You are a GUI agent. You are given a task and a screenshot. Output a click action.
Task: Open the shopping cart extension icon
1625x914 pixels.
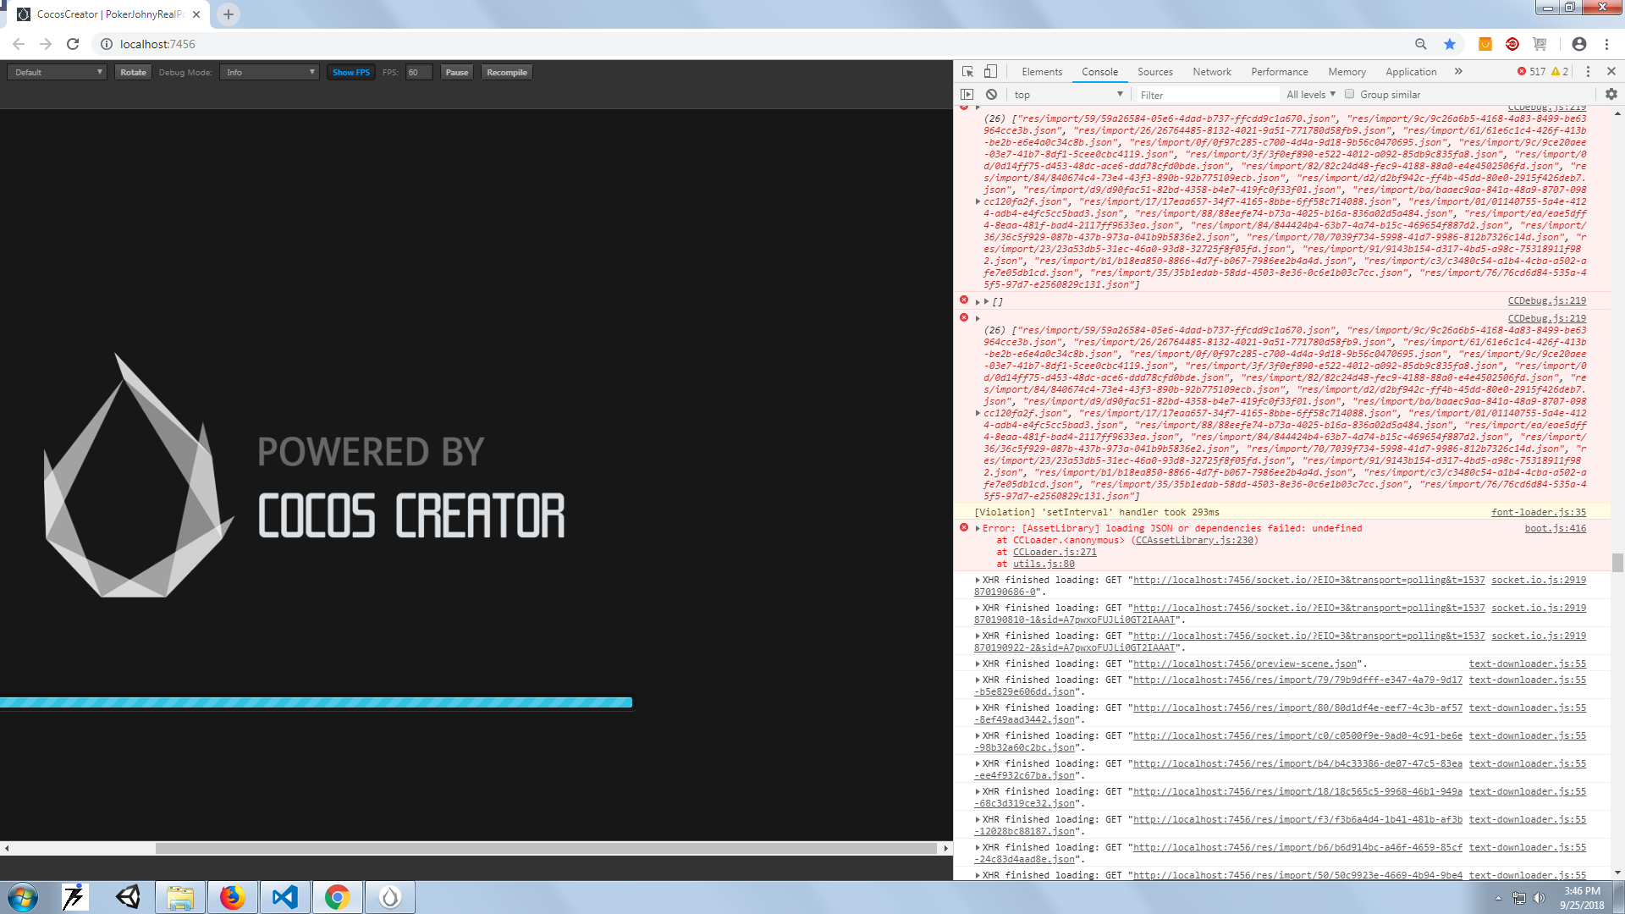pos(1540,44)
